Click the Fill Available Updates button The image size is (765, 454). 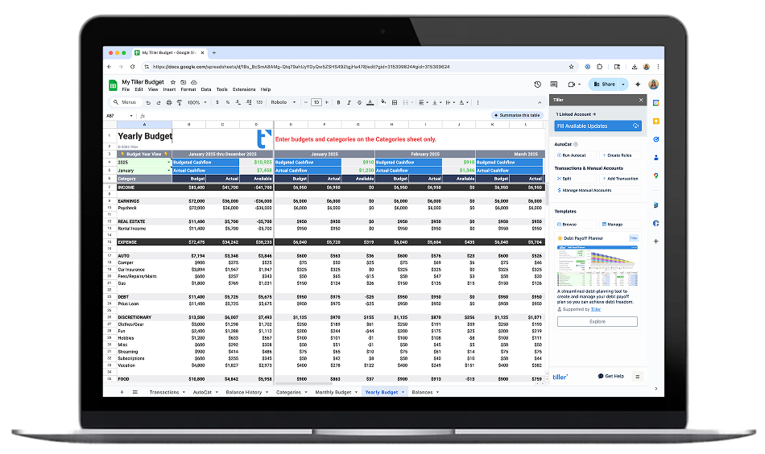(x=597, y=126)
